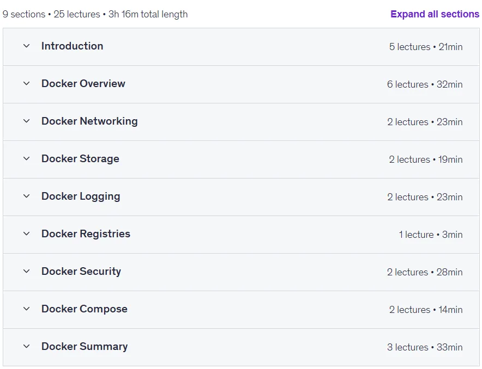This screenshot has height=369, width=482.
Task: Open the Introduction section title
Action: pos(72,46)
